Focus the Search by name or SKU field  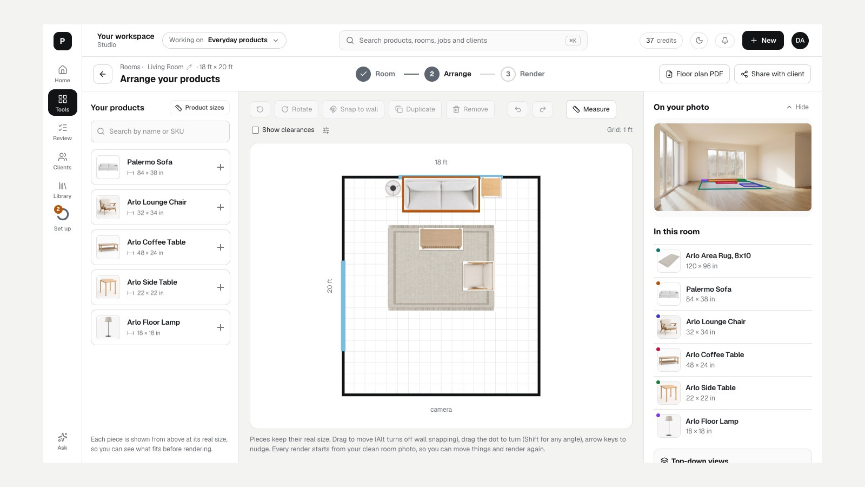[x=160, y=131]
